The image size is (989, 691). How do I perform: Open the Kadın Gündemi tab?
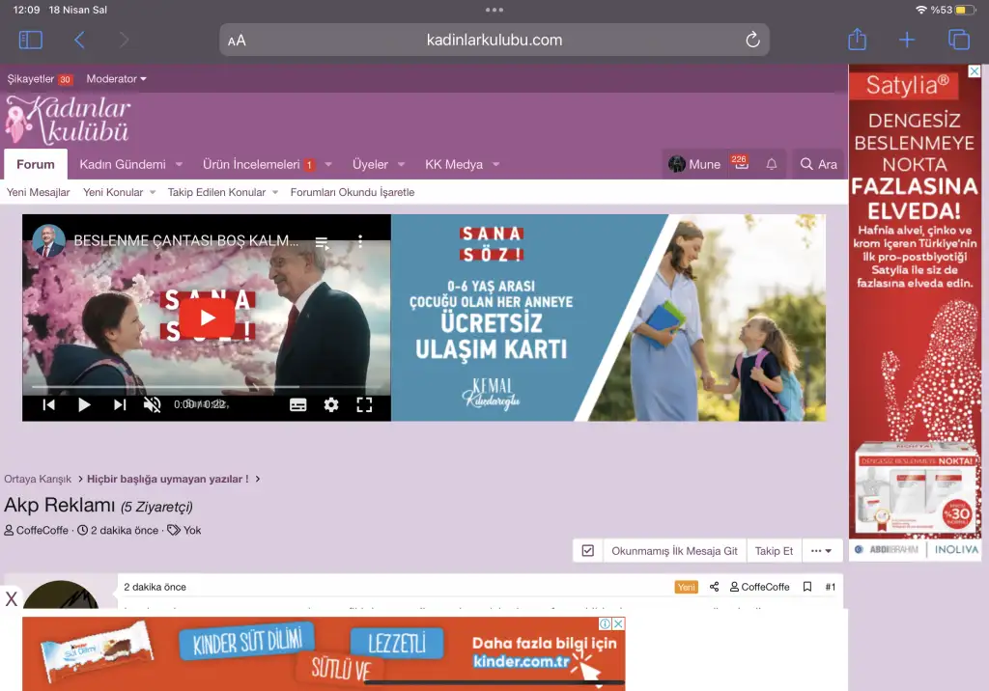(123, 164)
